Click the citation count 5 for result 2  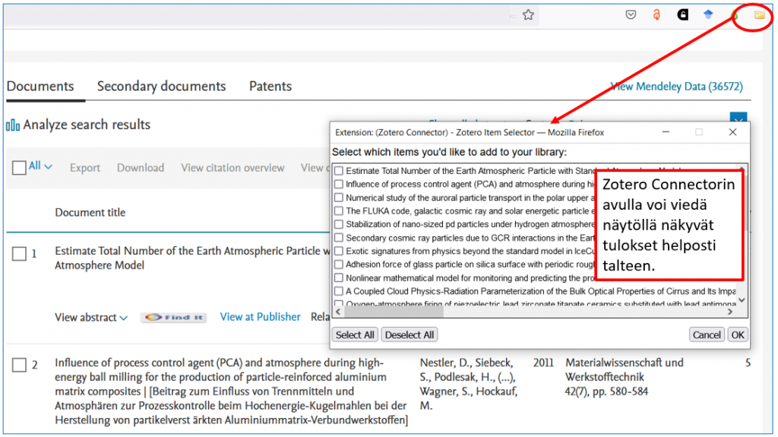(748, 363)
